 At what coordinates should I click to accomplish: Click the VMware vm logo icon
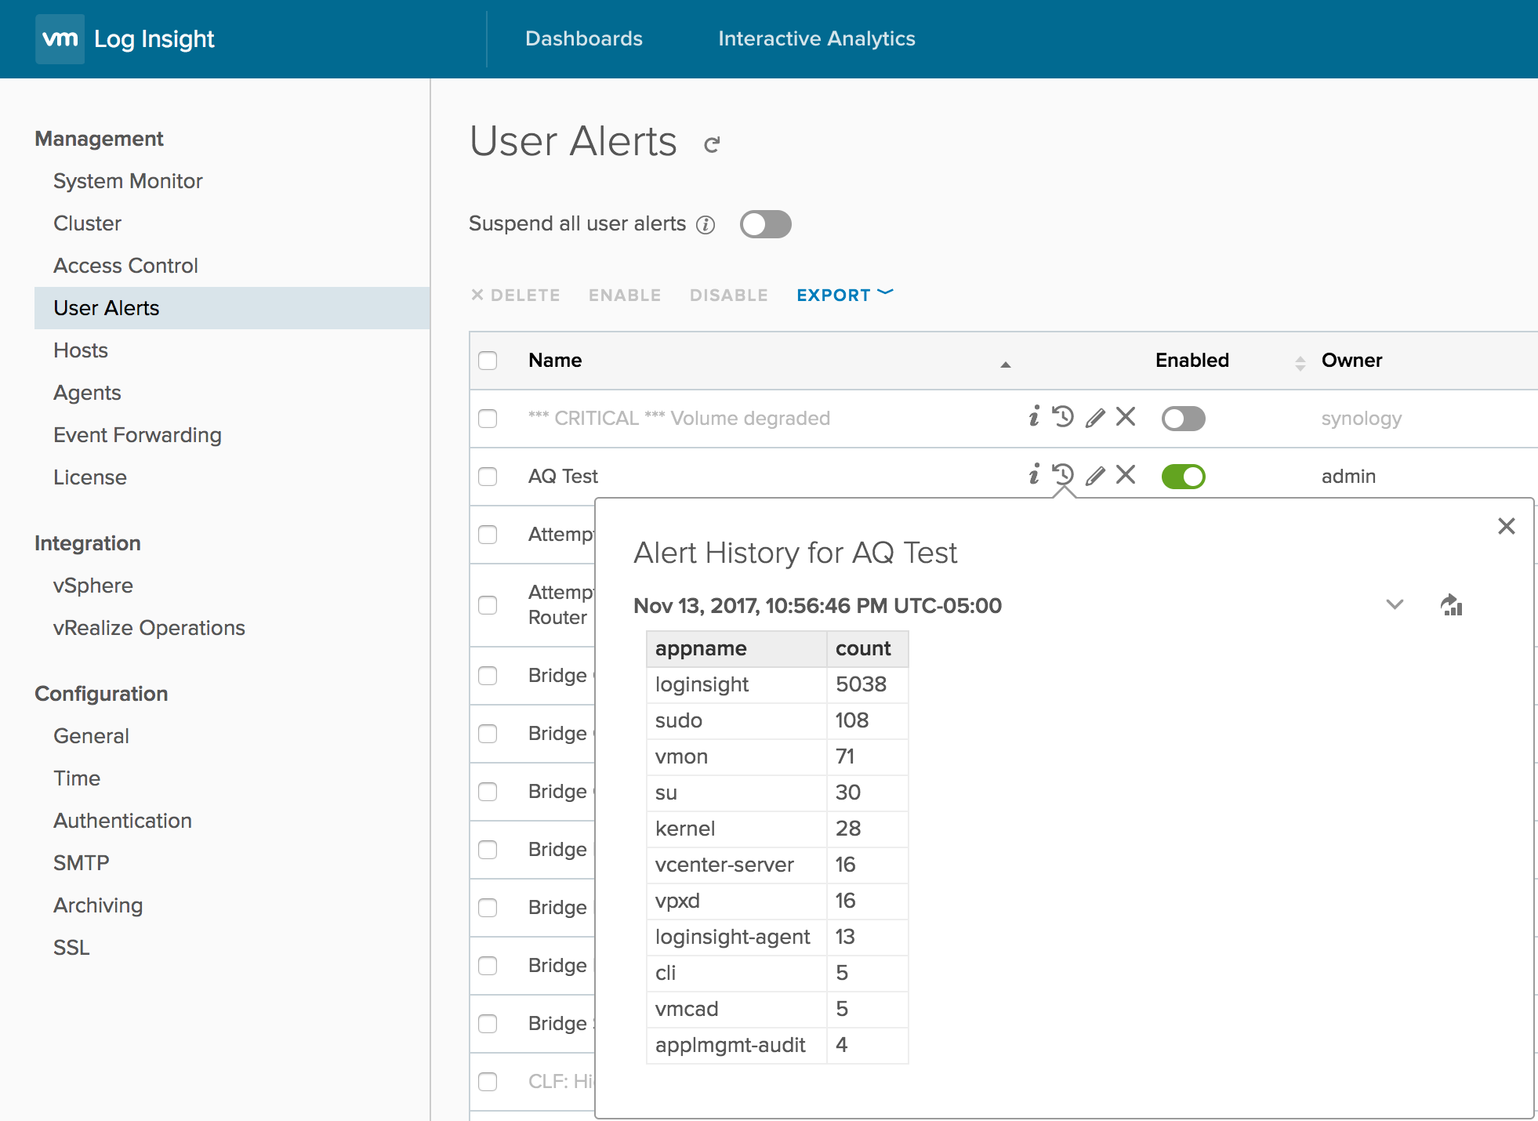(x=60, y=38)
